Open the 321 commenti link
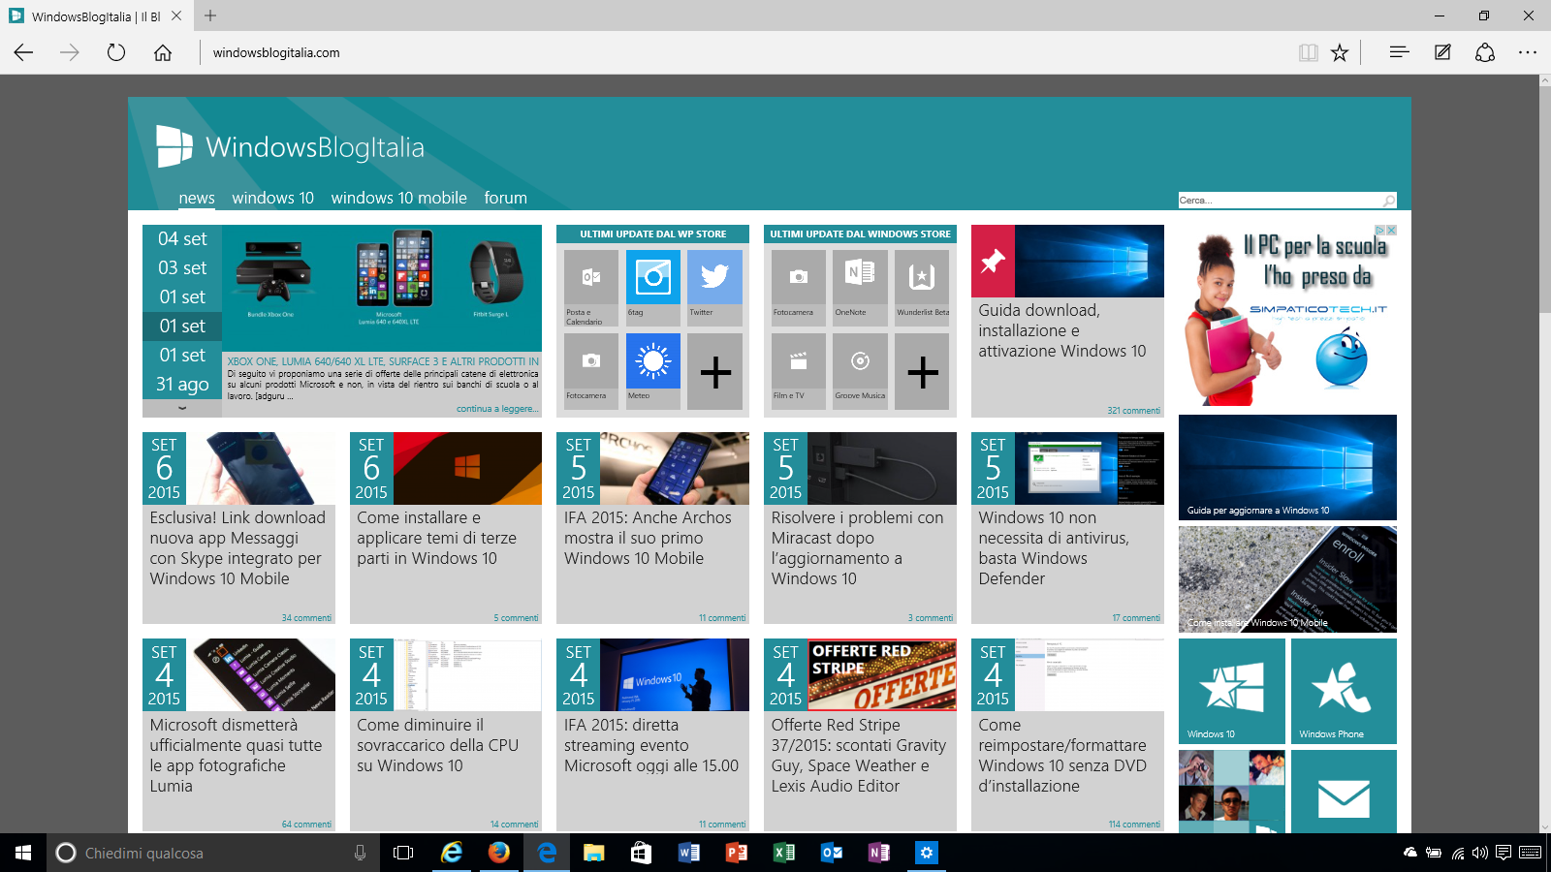Image resolution: width=1551 pixels, height=872 pixels. click(x=1133, y=411)
